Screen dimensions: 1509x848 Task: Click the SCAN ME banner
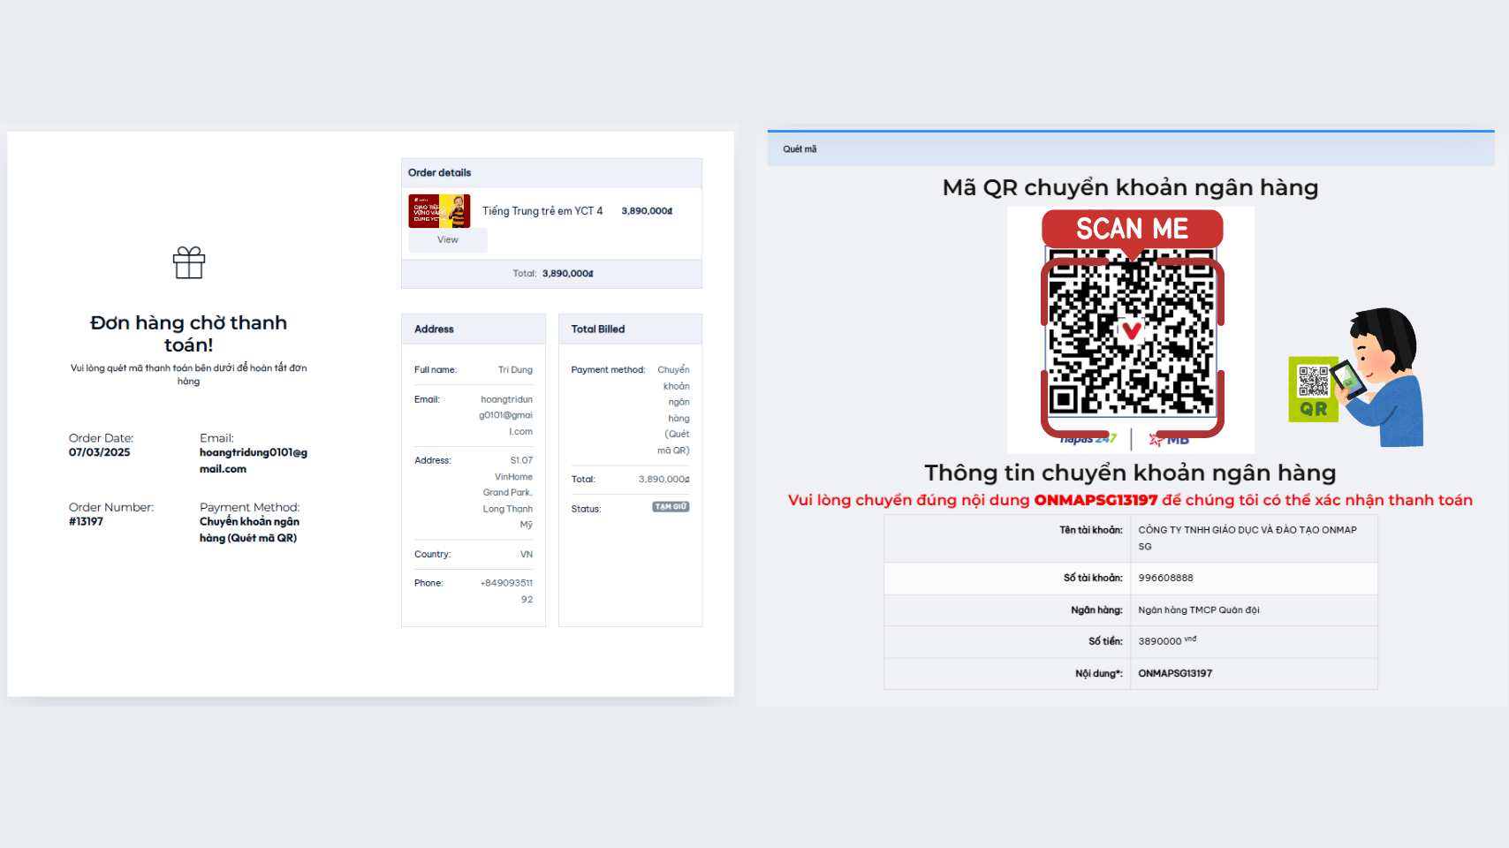1132,229
